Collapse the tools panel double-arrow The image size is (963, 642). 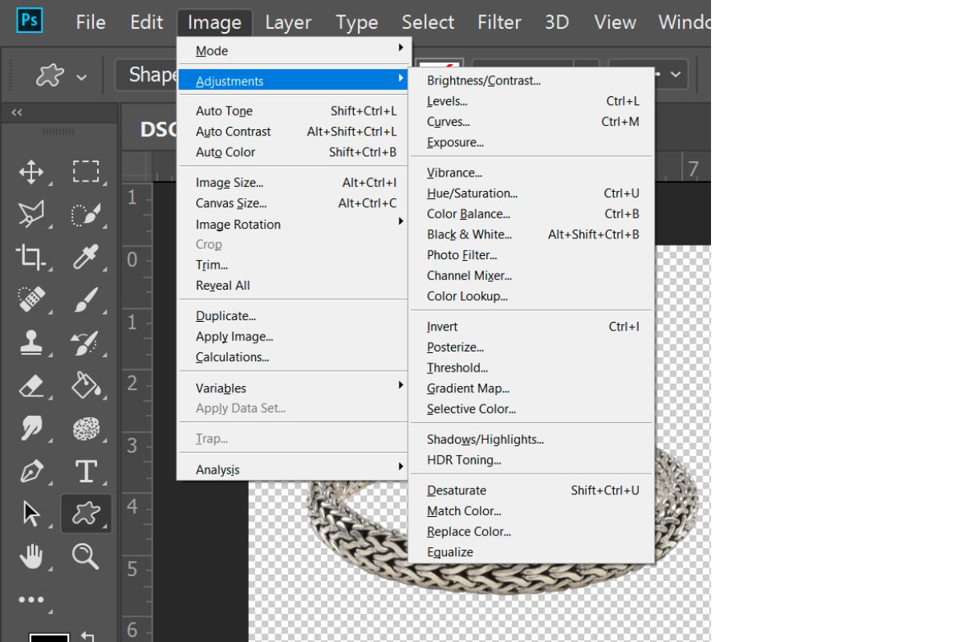(16, 113)
